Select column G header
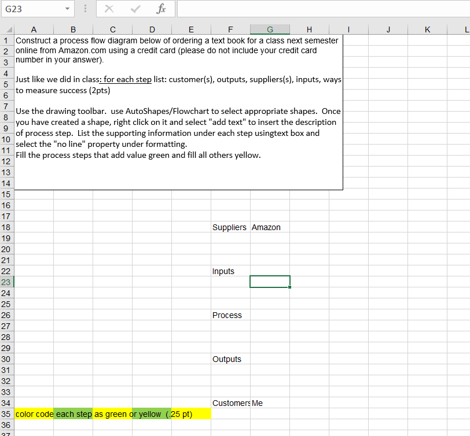 (270, 29)
